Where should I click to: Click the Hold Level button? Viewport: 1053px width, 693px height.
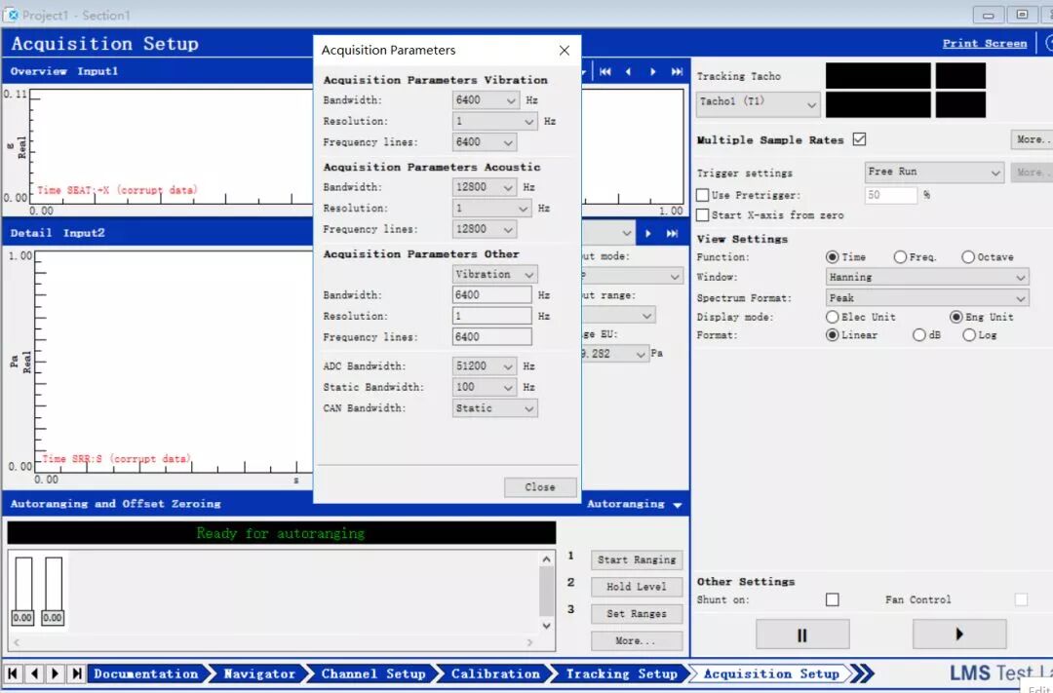637,587
